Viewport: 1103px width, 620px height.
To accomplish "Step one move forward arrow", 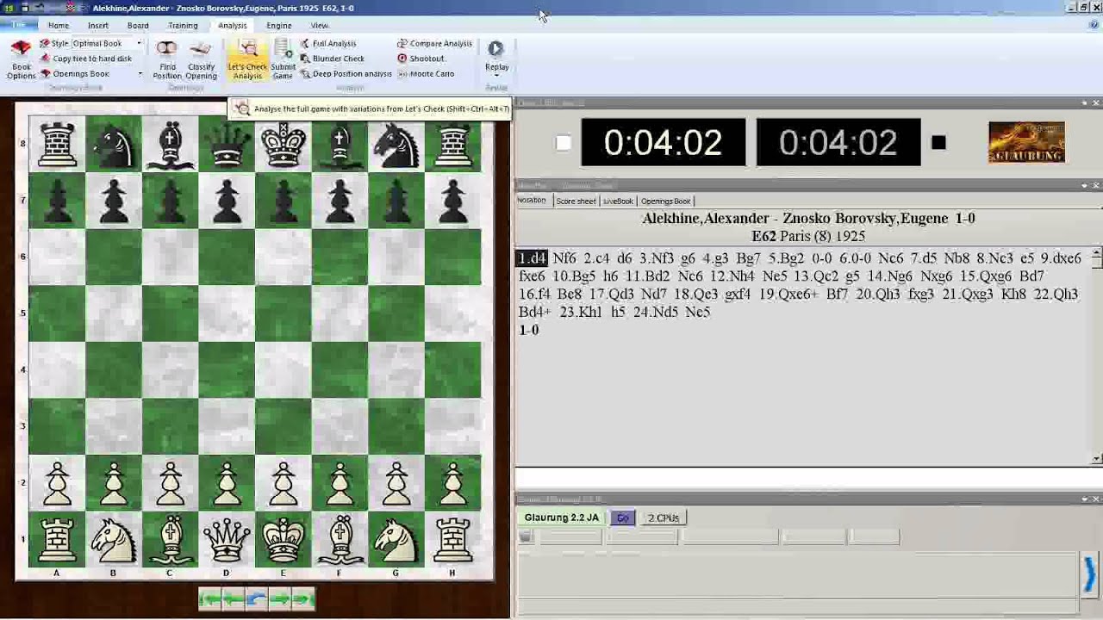I will coord(279,599).
